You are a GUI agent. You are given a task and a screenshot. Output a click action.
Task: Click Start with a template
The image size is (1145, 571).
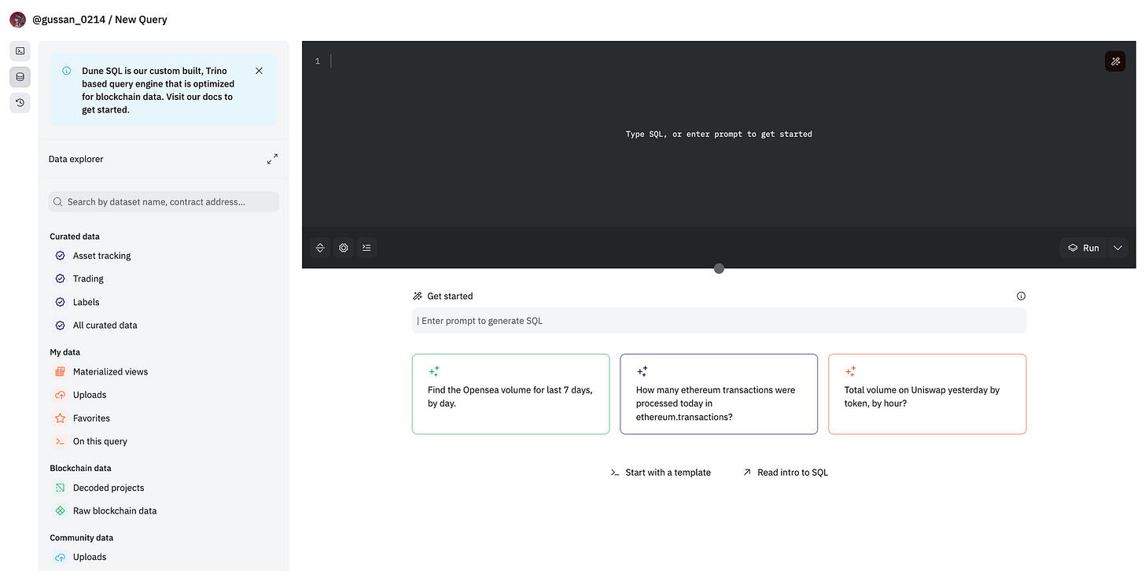point(661,473)
